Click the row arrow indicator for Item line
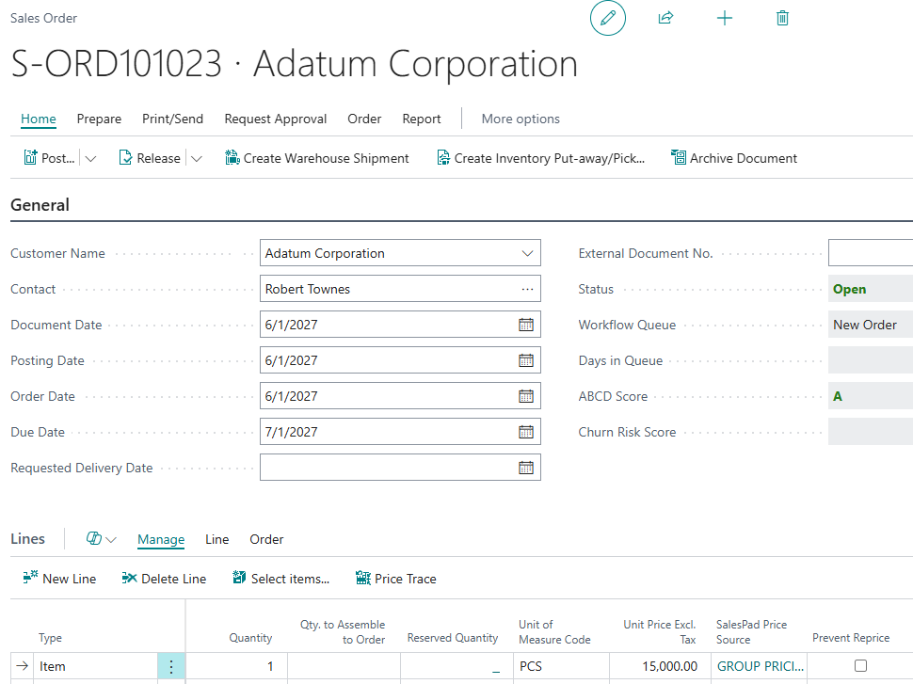The width and height of the screenshot is (913, 684). coord(23,666)
